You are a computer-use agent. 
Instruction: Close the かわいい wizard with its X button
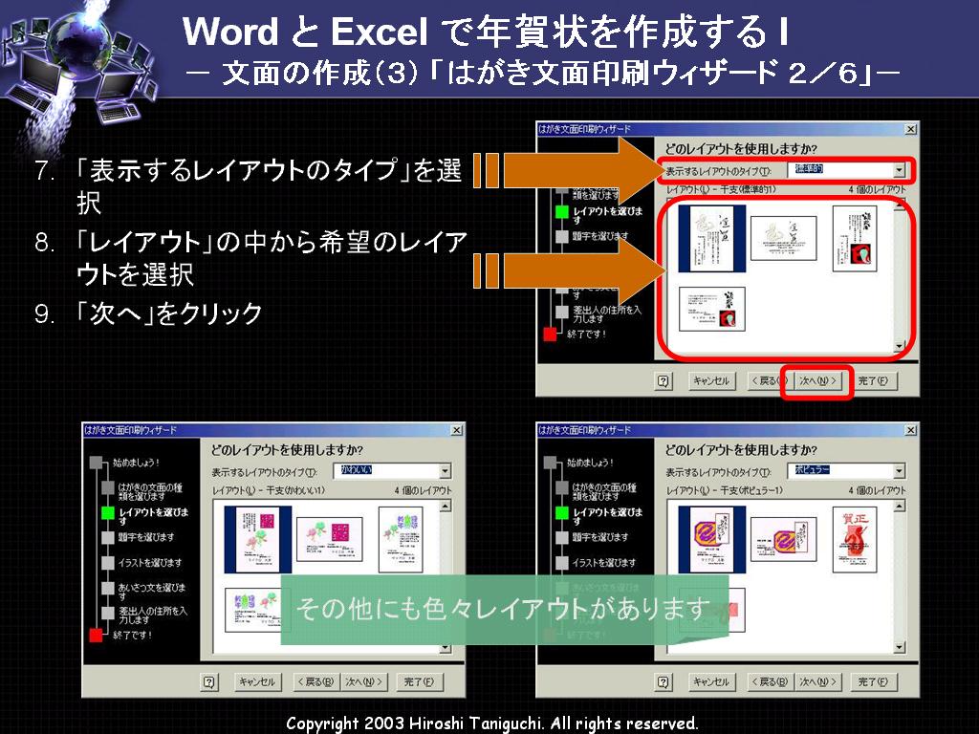coord(456,430)
